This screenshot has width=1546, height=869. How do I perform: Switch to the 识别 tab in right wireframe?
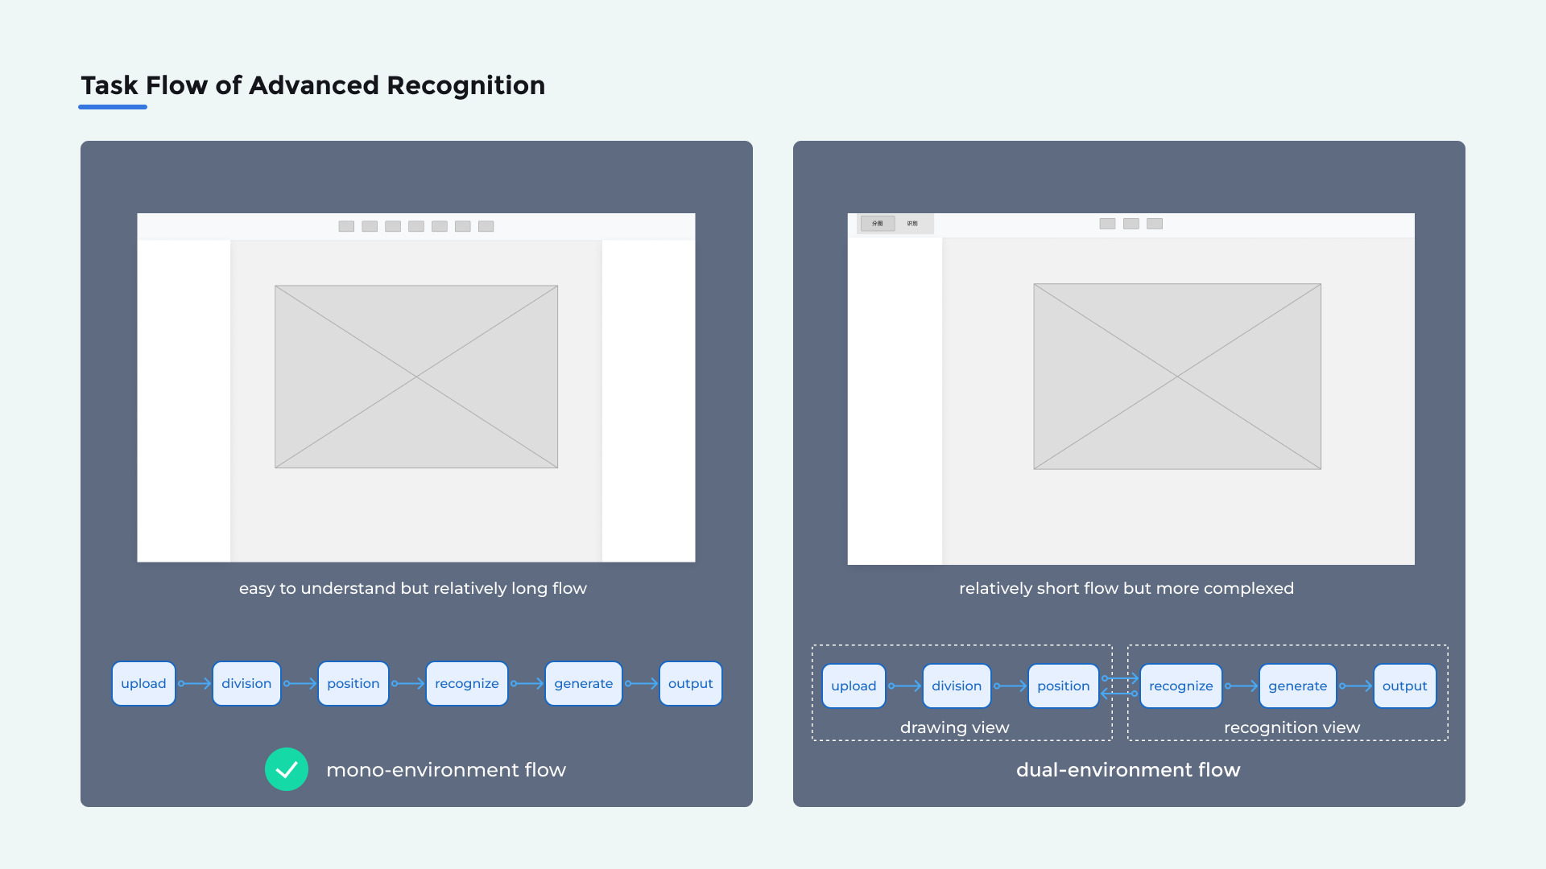pos(912,224)
